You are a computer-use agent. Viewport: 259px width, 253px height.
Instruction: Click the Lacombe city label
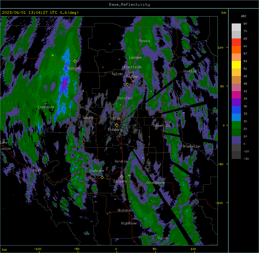click(x=135, y=57)
